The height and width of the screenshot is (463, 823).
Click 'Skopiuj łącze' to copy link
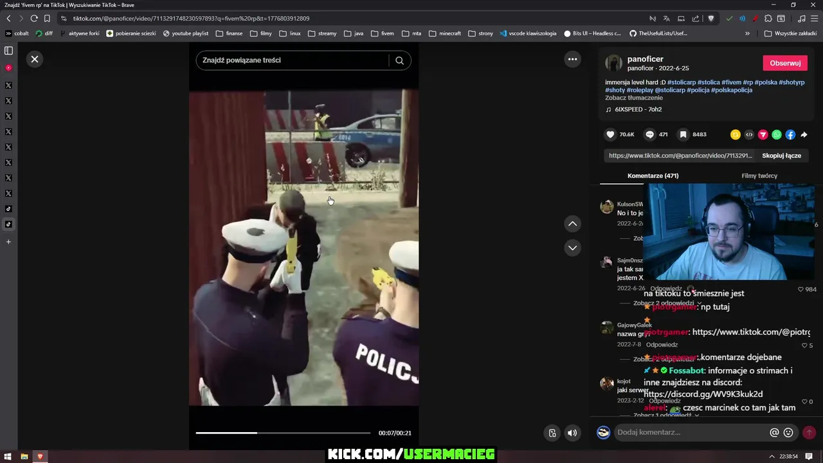[x=781, y=156]
